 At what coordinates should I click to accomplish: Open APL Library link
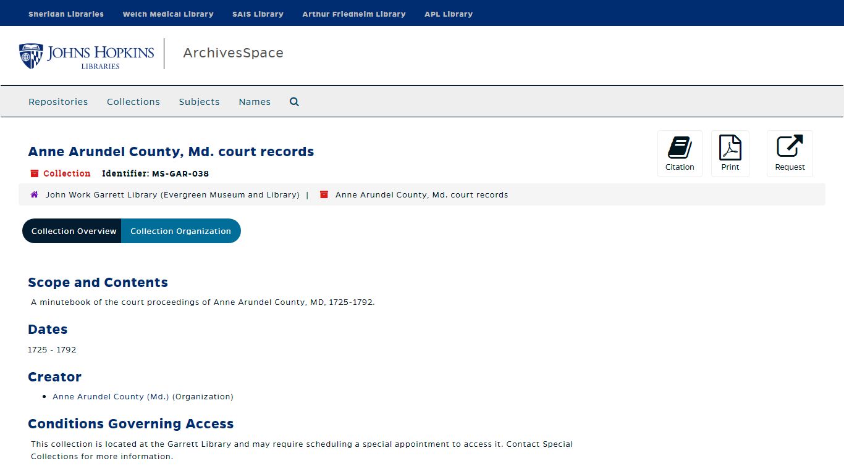point(449,14)
